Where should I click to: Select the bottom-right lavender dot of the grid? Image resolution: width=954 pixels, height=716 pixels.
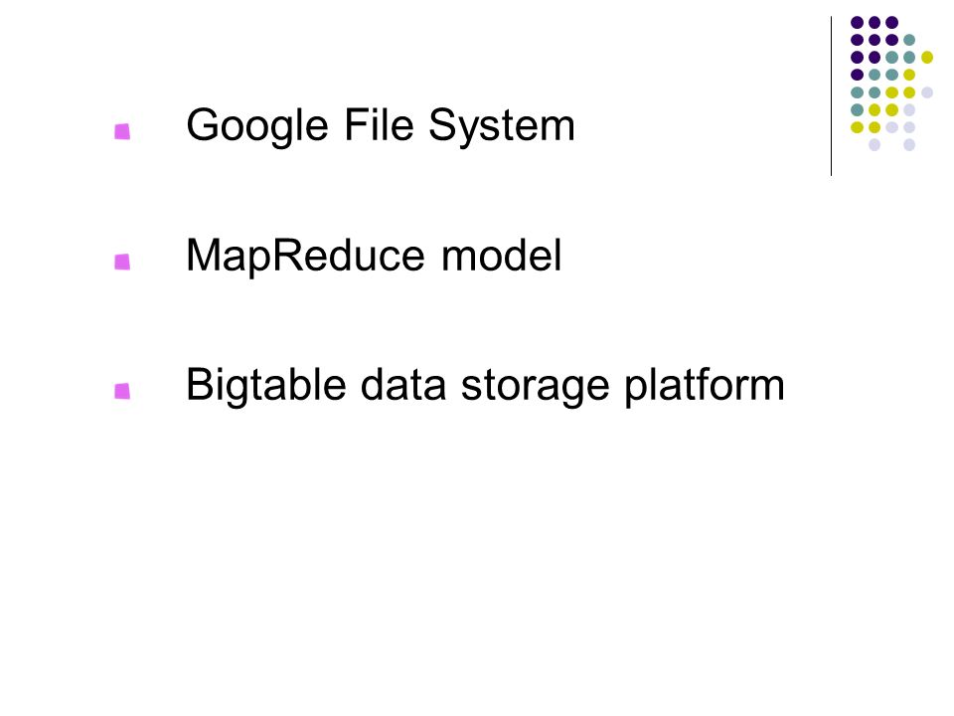click(909, 145)
